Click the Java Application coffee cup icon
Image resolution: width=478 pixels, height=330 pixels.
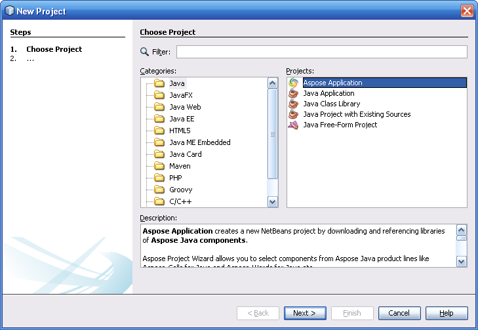pyautogui.click(x=293, y=93)
